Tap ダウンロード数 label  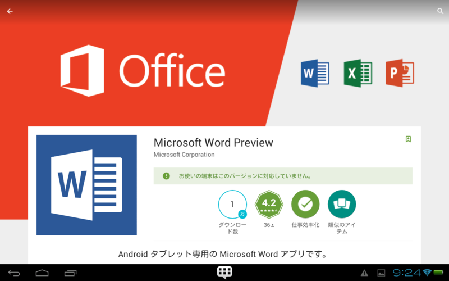pyautogui.click(x=232, y=228)
